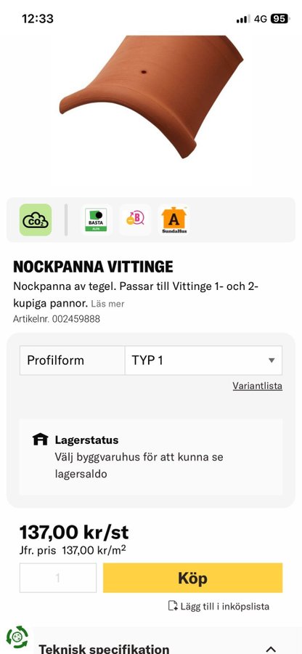This screenshot has height=654, width=302.
Task: Tap the NOCKPANNA VITTINGE product title
Action: pyautogui.click(x=94, y=267)
